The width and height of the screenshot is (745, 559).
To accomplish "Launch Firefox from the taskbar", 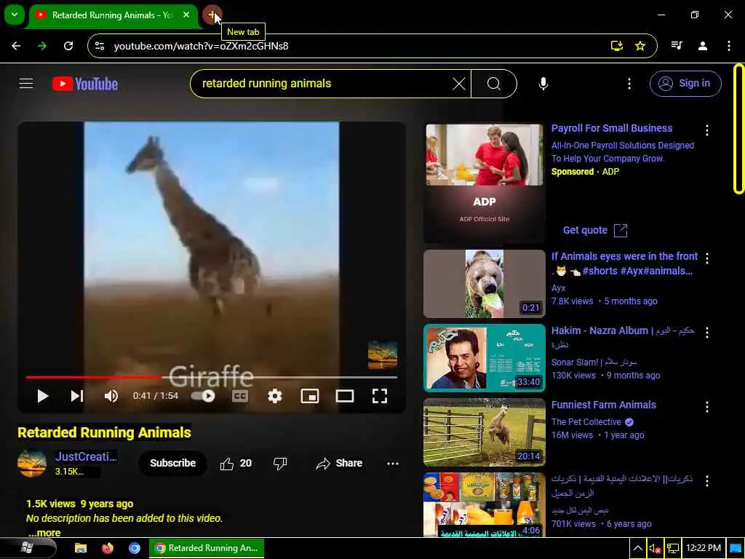I will pos(108,548).
